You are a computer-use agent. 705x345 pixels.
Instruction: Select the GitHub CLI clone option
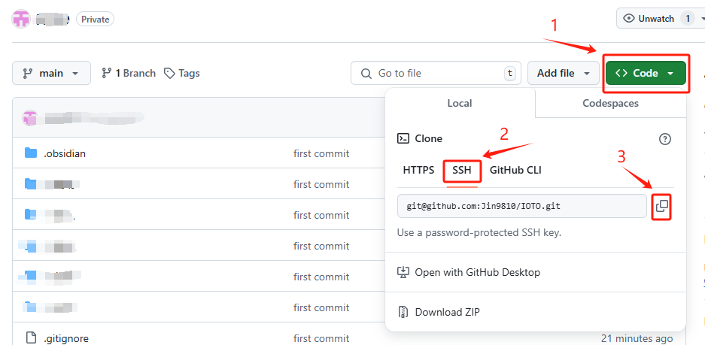click(515, 171)
